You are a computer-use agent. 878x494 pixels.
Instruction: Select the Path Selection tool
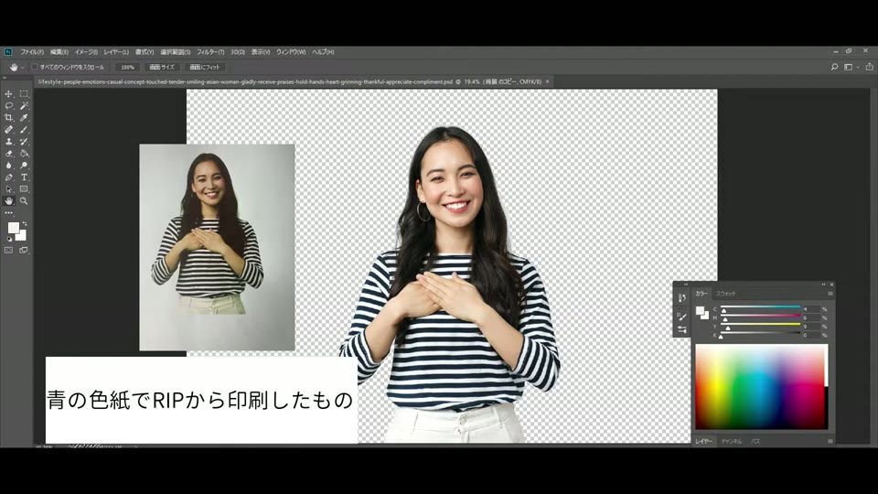click(x=8, y=188)
